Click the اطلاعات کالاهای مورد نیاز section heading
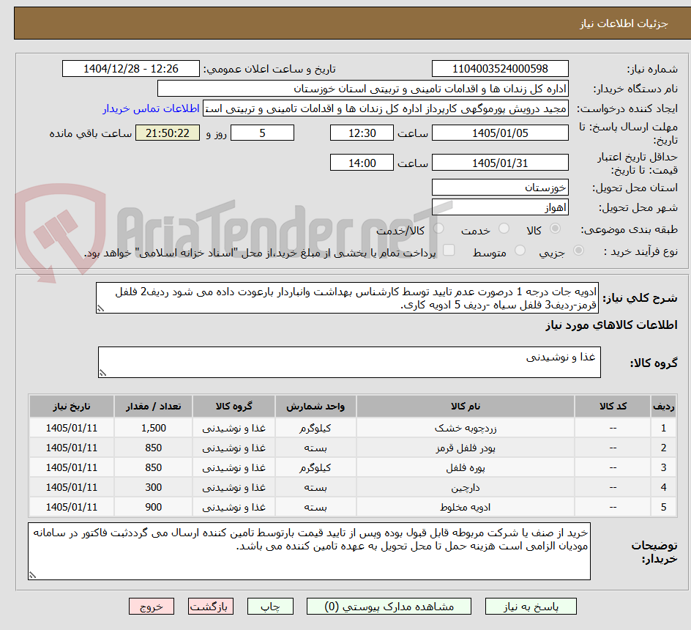Viewport: 691px width, 630px height. coord(611,325)
